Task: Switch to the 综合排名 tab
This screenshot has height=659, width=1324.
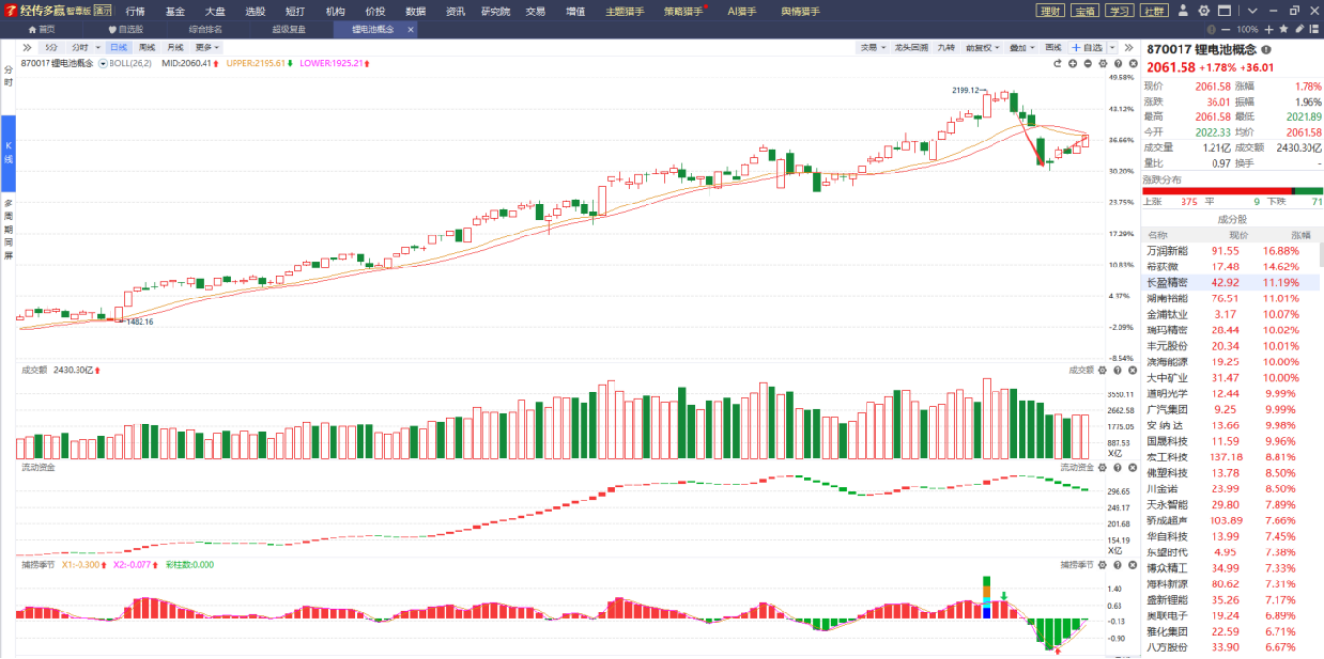Action: [205, 30]
